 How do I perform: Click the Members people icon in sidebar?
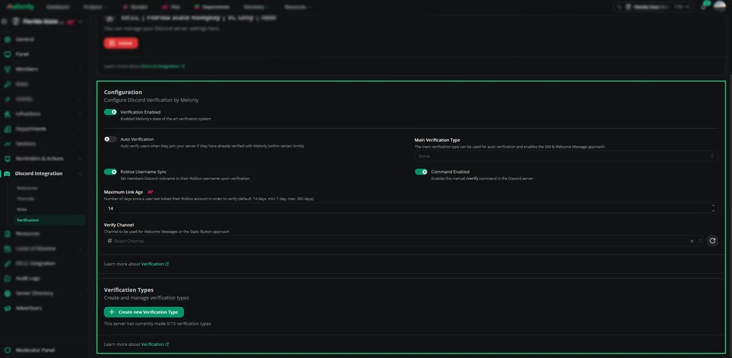pos(7,69)
